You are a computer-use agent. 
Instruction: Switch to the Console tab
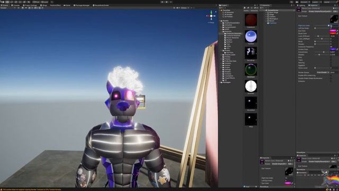coord(15,5)
